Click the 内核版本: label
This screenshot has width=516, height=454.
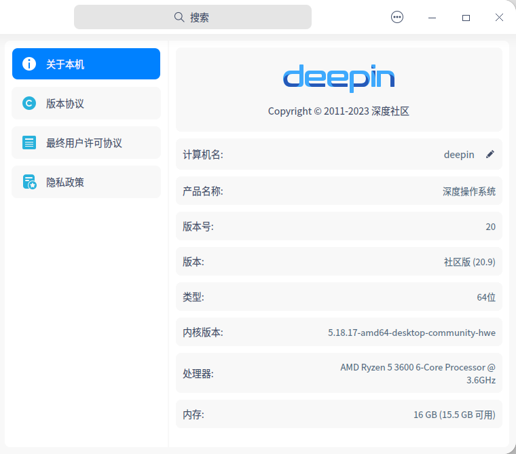203,333
